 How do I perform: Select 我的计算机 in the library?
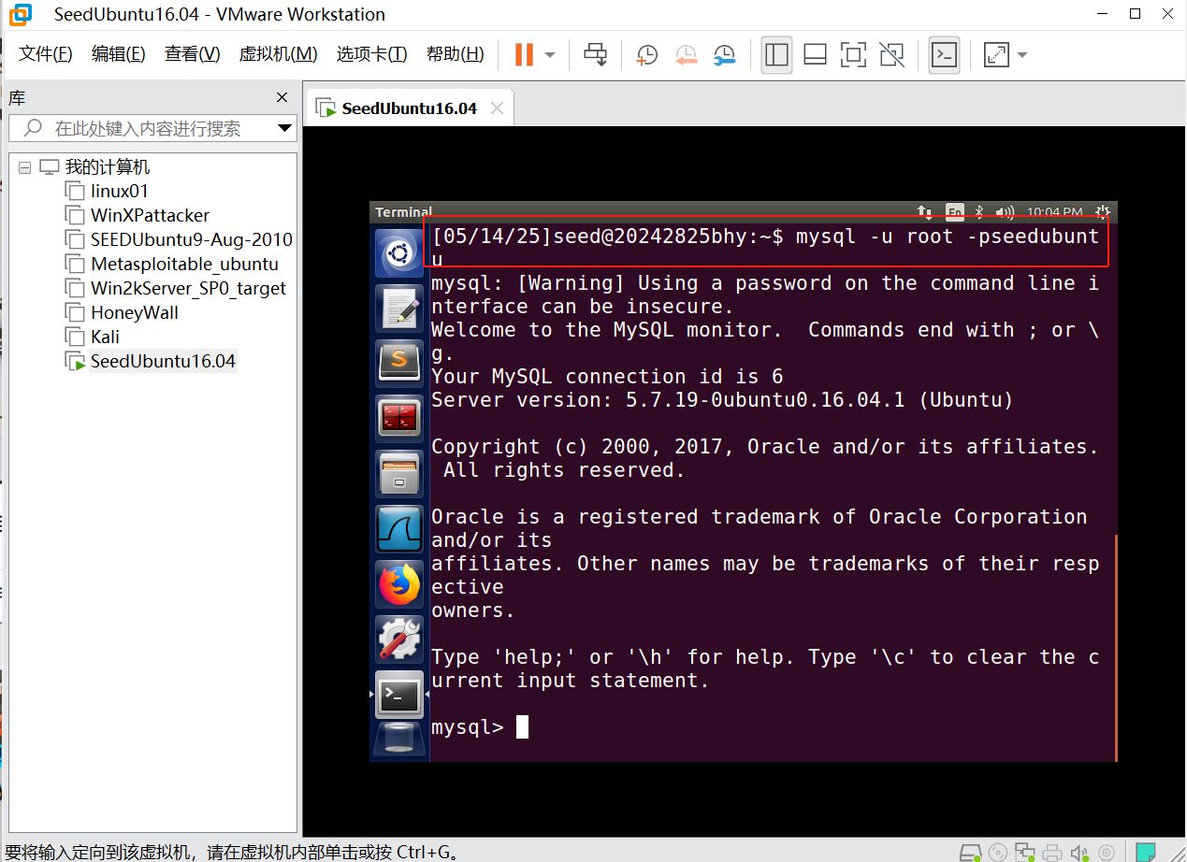(108, 167)
